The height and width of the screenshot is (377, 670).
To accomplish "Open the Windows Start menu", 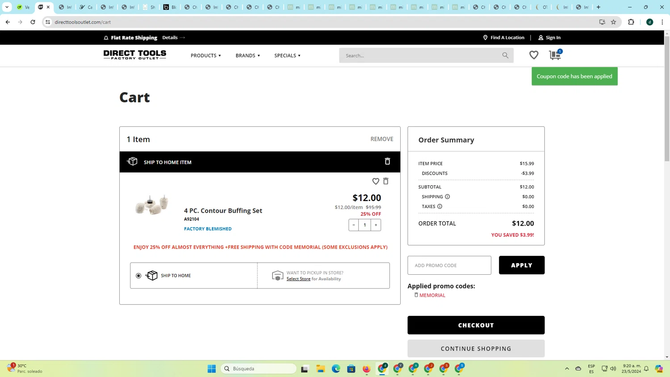I will (212, 369).
